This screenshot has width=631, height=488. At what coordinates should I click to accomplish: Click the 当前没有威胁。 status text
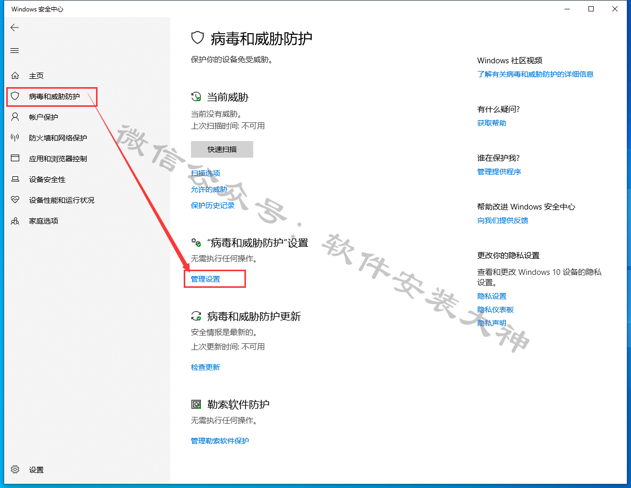click(216, 114)
